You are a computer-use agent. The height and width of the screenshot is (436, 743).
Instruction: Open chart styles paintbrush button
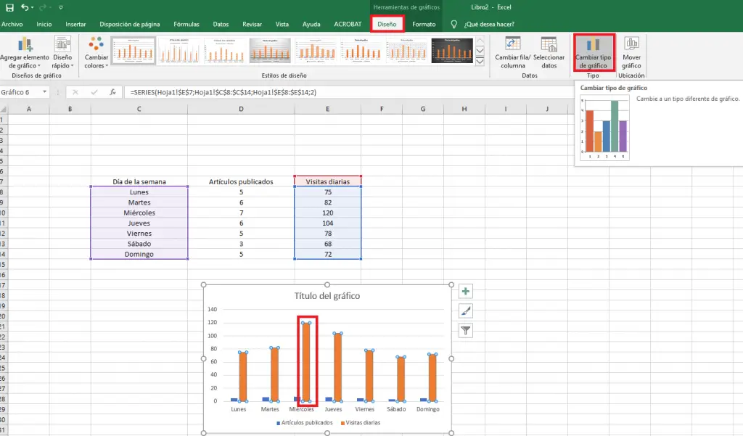pos(466,311)
